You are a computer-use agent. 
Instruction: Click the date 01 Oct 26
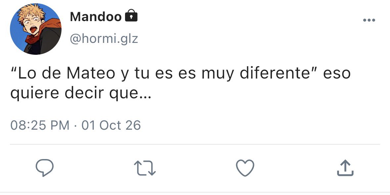(x=111, y=125)
